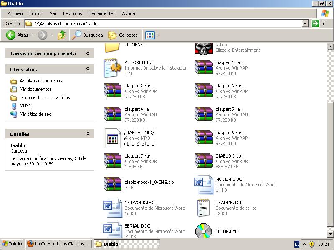Select the DIABDAT.MPQ file icon
Image resolution: width=334 pixels, height=250 pixels.
(x=113, y=138)
